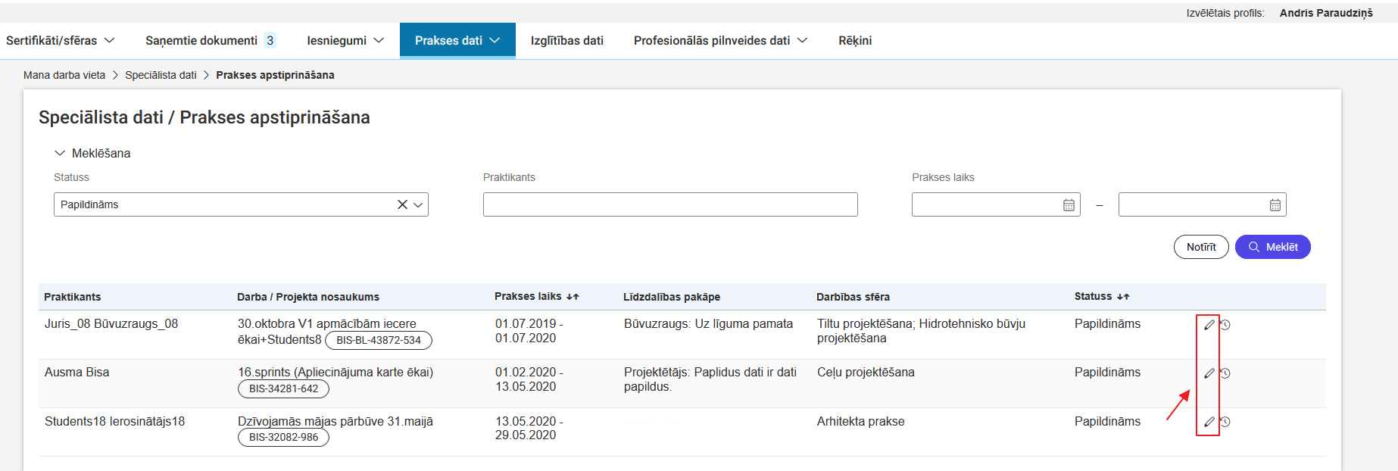Clear the Papildināms status filter with X
This screenshot has height=471, width=1398.
click(x=402, y=204)
